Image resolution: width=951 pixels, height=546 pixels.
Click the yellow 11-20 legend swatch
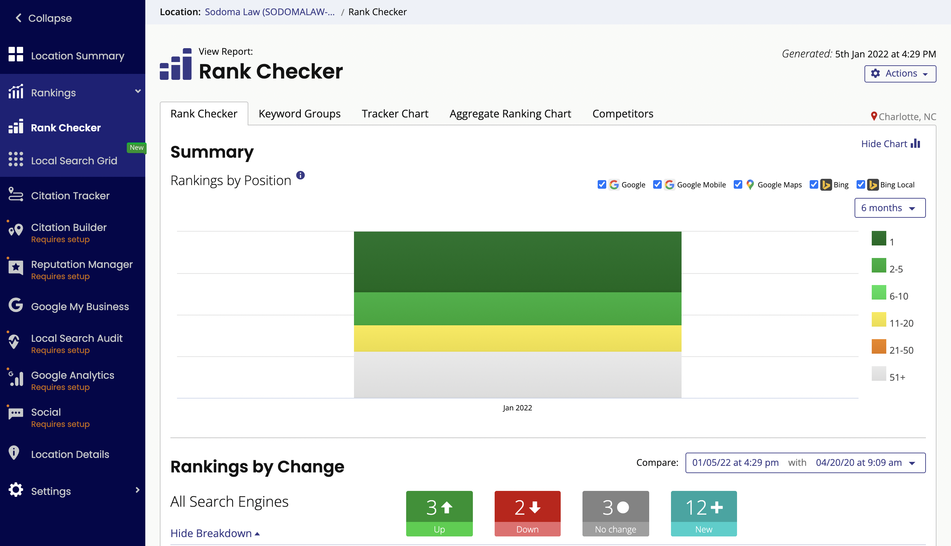[879, 319]
